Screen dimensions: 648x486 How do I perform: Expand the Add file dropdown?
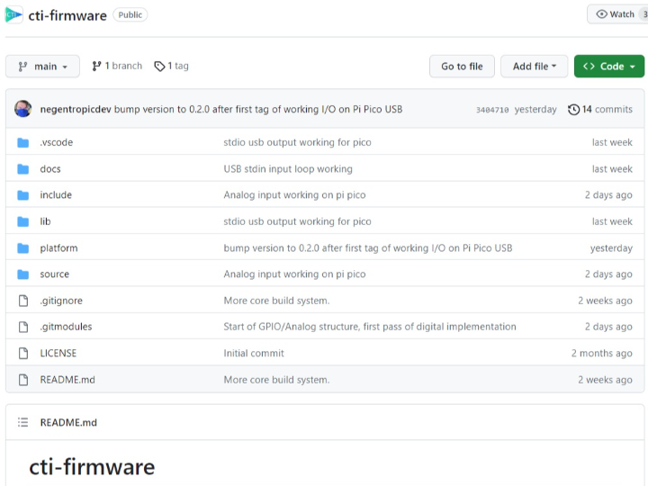pos(534,67)
